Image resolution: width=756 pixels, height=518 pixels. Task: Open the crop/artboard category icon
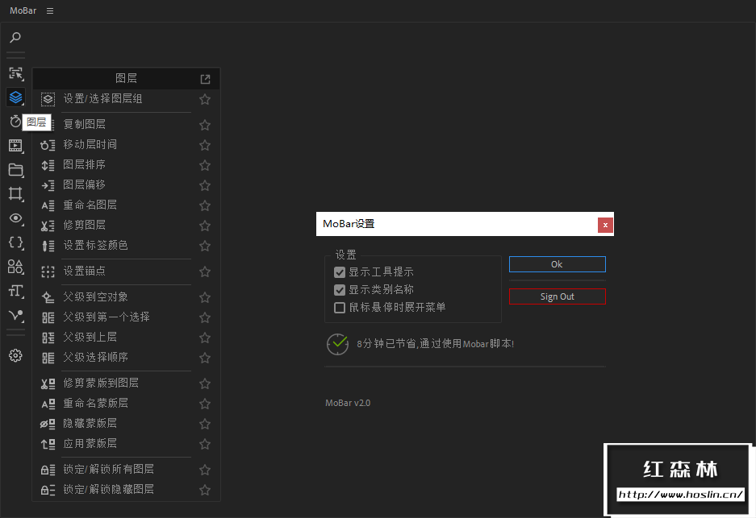(x=15, y=193)
